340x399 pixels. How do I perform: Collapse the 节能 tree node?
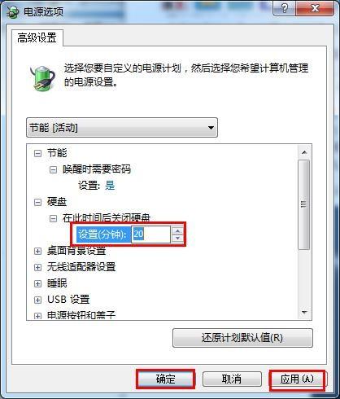[x=37, y=154]
